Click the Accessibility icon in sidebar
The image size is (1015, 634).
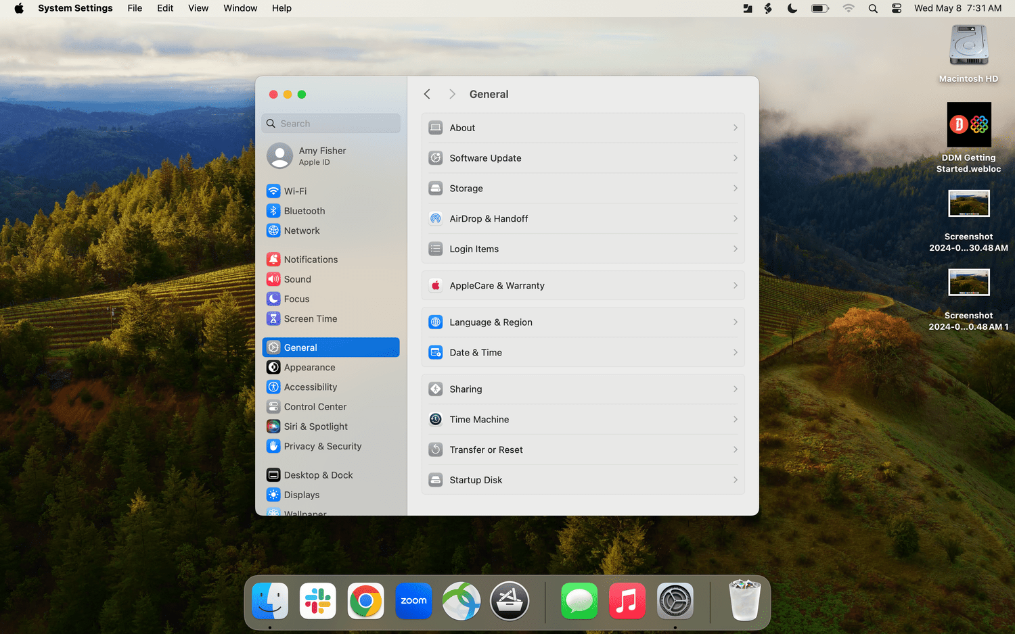(x=273, y=387)
